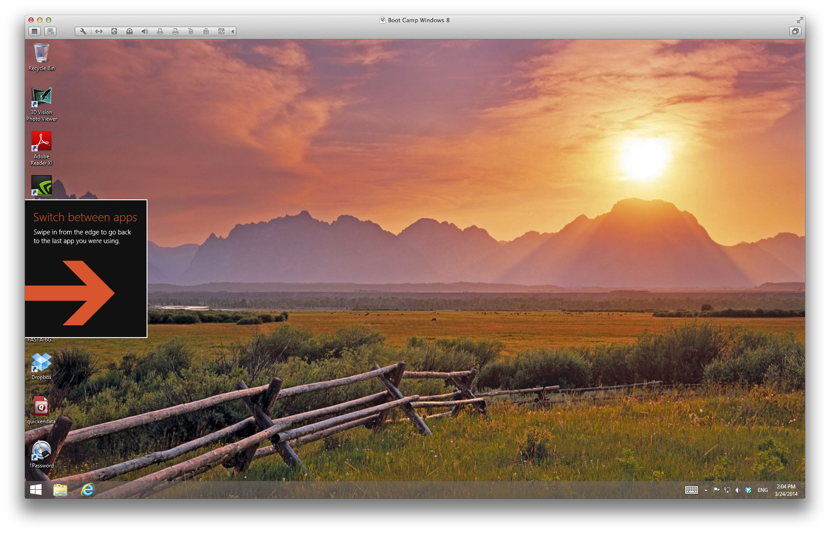Screen dimensions: 830x533
Task: Select the quickendata file icon
Action: tap(42, 410)
